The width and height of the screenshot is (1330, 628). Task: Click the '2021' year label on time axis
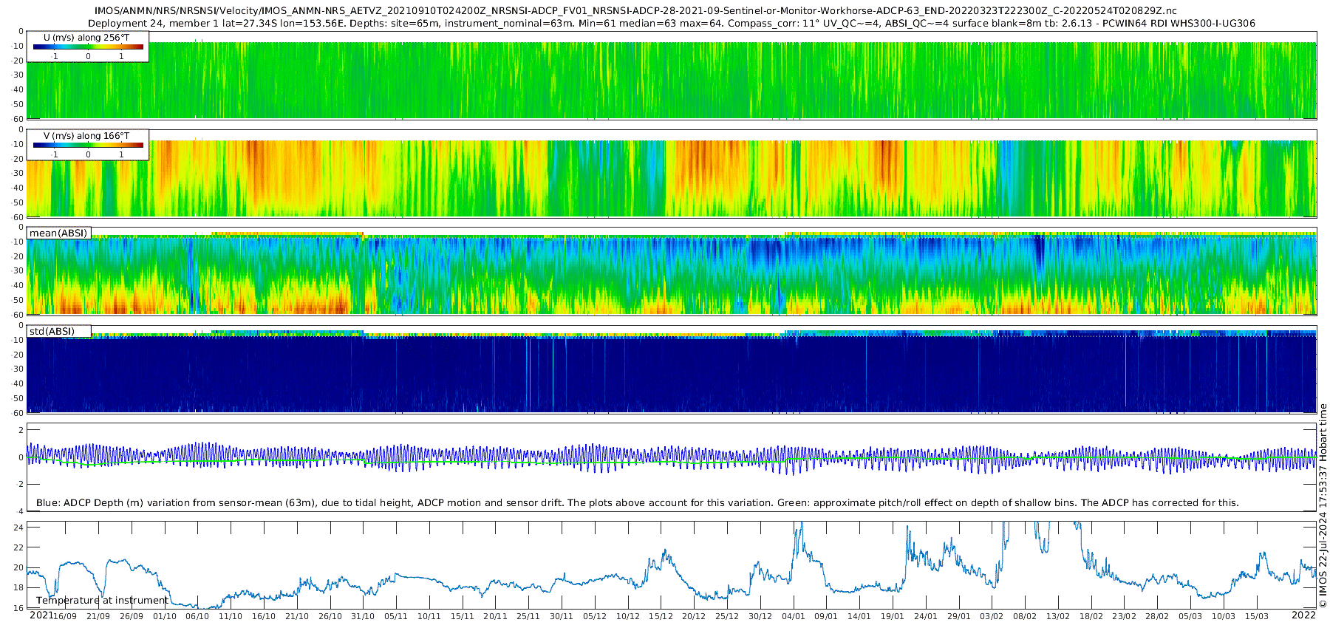(x=41, y=615)
